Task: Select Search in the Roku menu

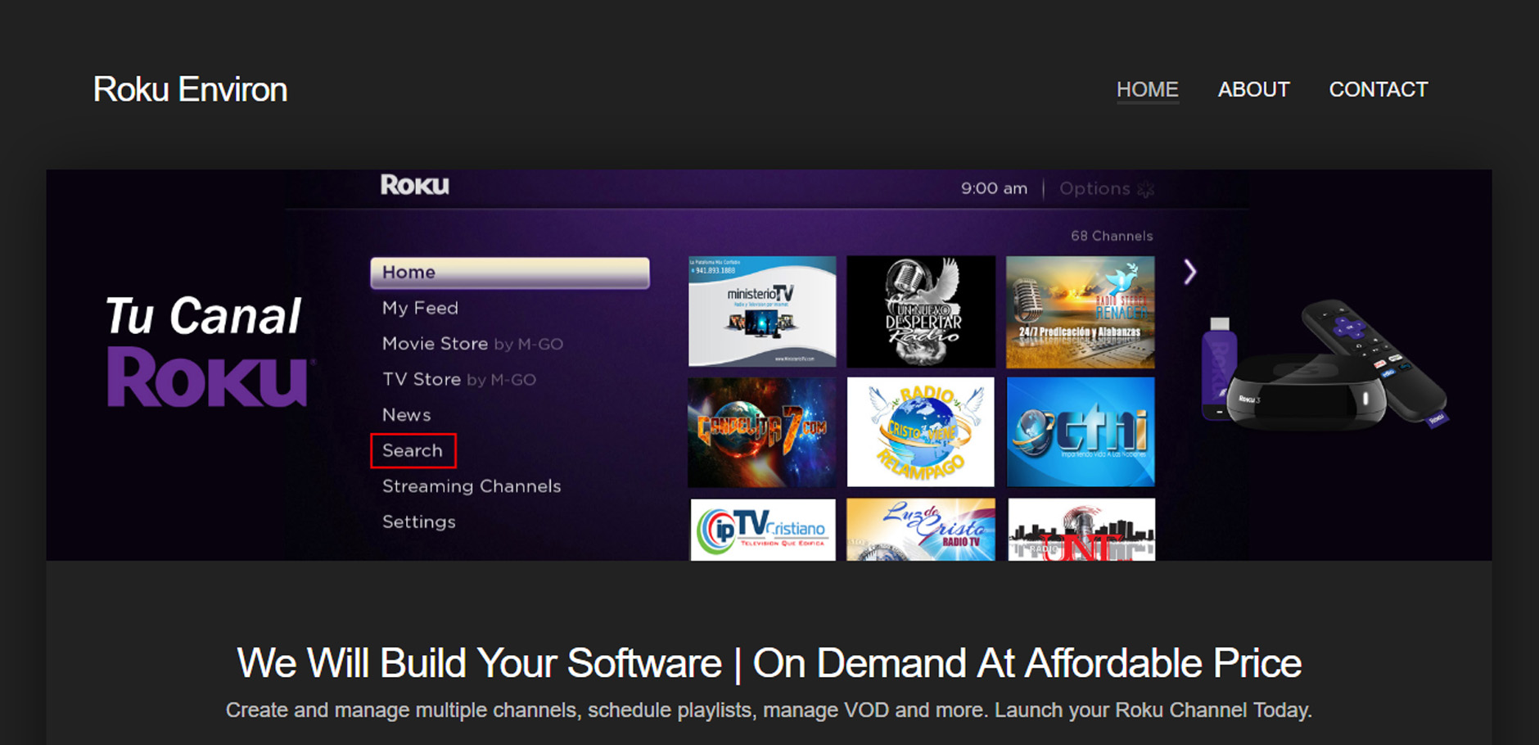Action: [413, 450]
